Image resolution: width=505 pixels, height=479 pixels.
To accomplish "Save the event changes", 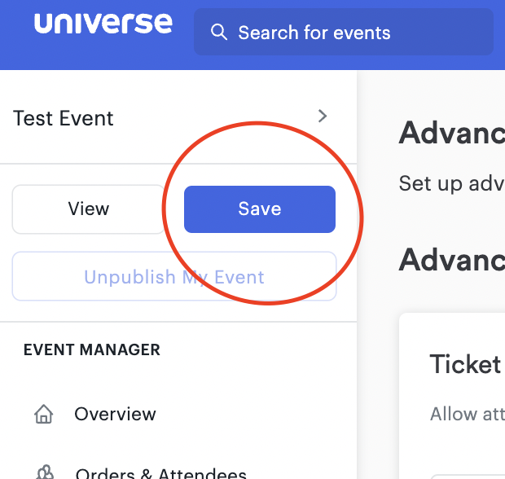I will coord(260,209).
